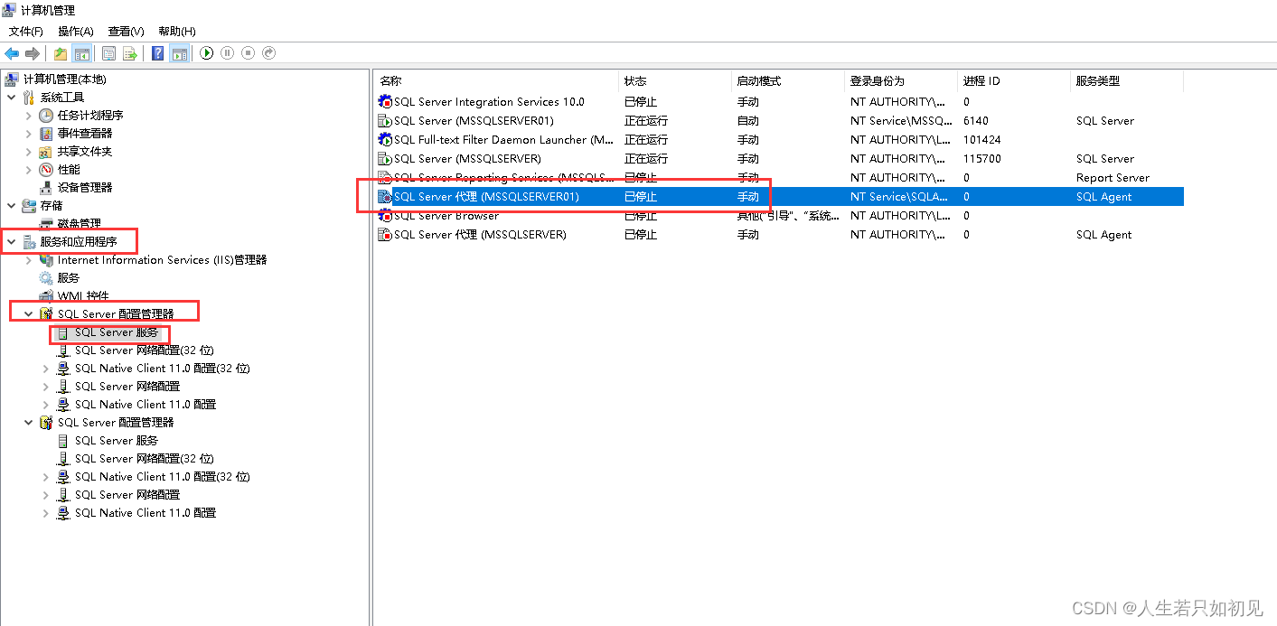Click the blue Back arrow in toolbar
This screenshot has height=626, width=1277.
tap(12, 53)
